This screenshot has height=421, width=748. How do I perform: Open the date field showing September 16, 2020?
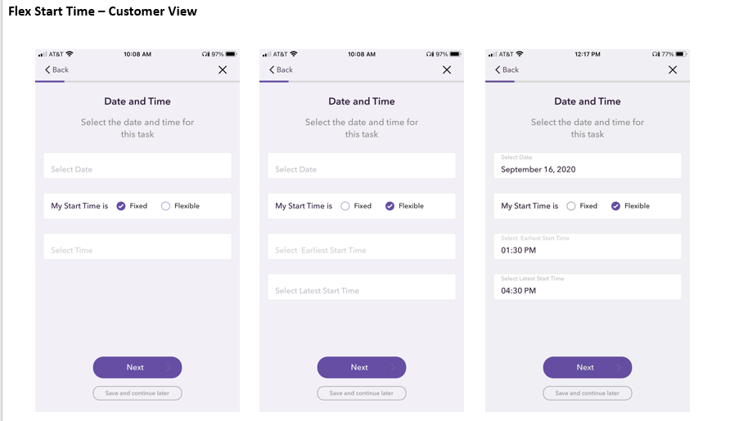click(588, 165)
